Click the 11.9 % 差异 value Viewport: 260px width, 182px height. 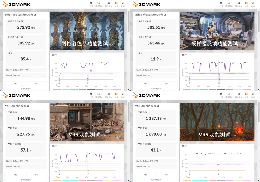(156, 59)
